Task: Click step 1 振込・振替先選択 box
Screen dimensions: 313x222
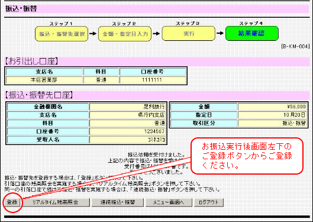Action: click(62, 34)
